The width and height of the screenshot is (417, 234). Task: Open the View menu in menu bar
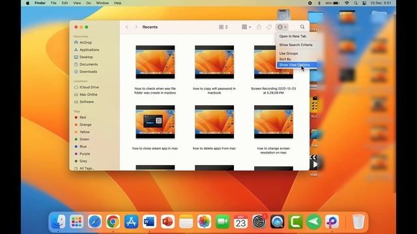point(77,3)
